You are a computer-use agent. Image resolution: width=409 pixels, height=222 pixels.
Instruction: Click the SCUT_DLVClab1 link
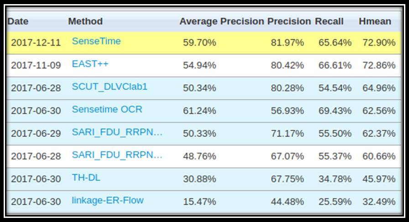point(110,86)
